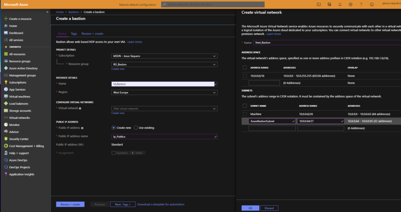This screenshot has width=401, height=212.
Task: Open the Subscription dropdown
Action: pyautogui.click(x=164, y=56)
